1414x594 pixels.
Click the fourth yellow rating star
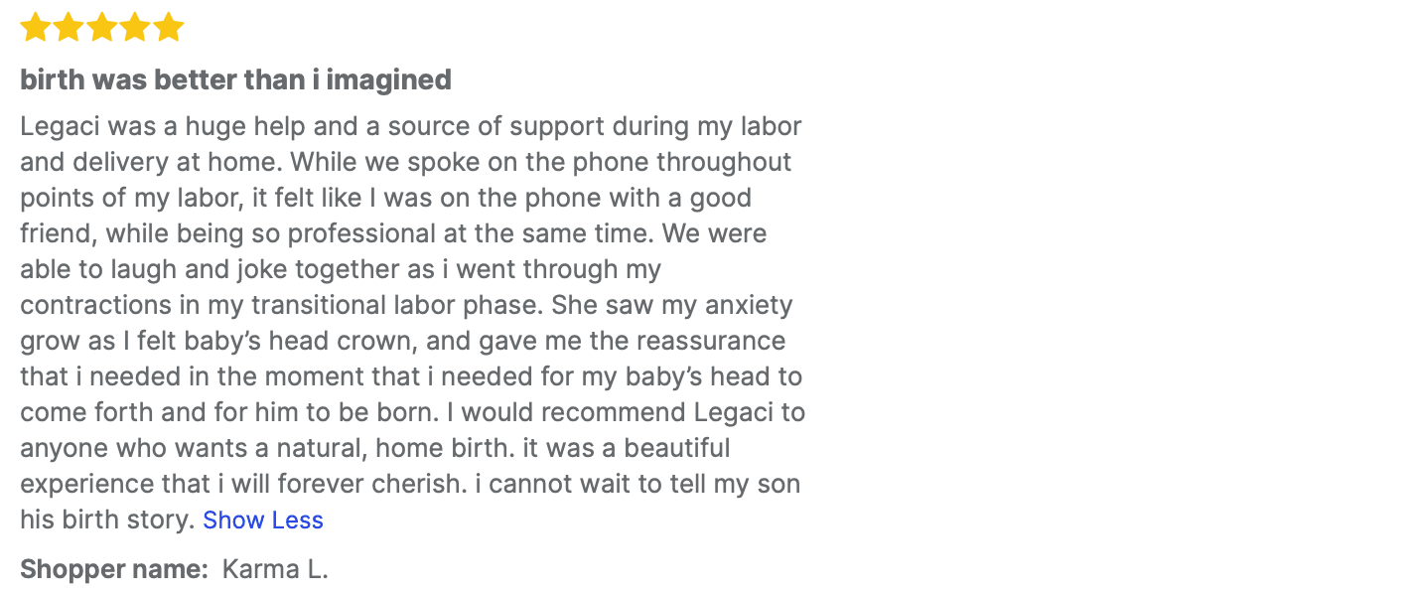coord(136,27)
